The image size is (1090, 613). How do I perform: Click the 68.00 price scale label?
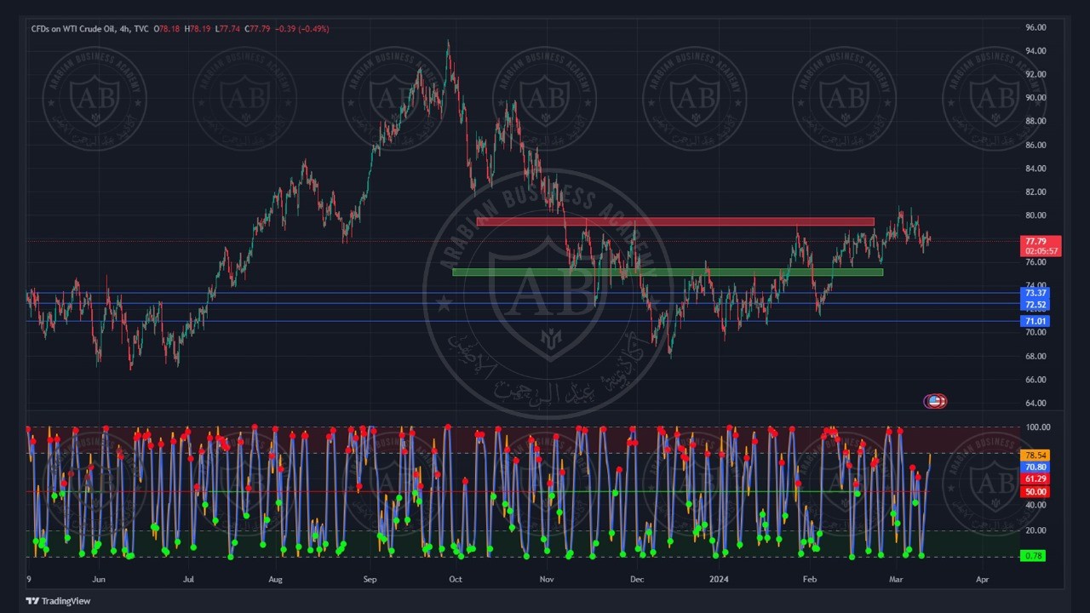(1035, 357)
